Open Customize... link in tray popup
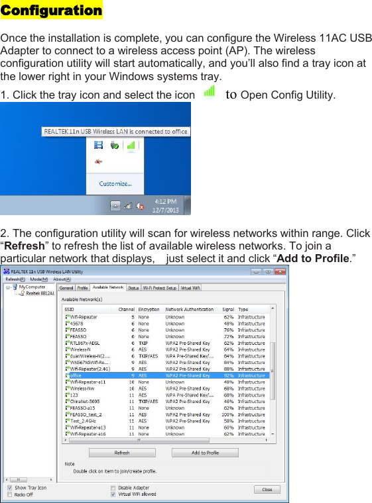This screenshot has width=372, height=503. [115, 184]
